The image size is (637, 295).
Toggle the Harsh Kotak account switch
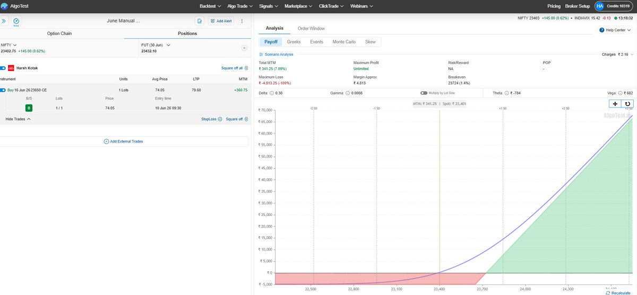tap(3, 68)
